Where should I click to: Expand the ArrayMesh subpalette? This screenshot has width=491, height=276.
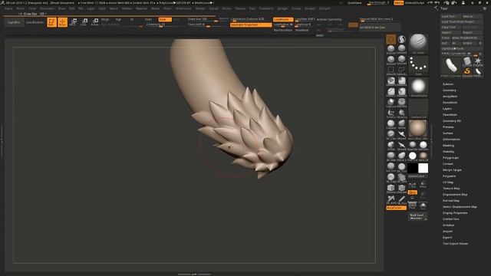pos(450,97)
